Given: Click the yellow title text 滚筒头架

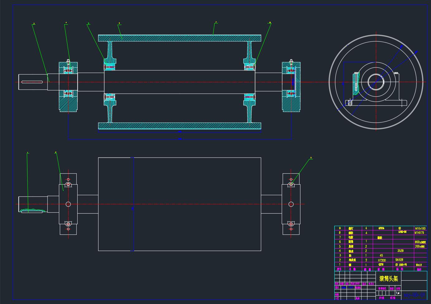Looking at the screenshot, I should coord(388,278).
